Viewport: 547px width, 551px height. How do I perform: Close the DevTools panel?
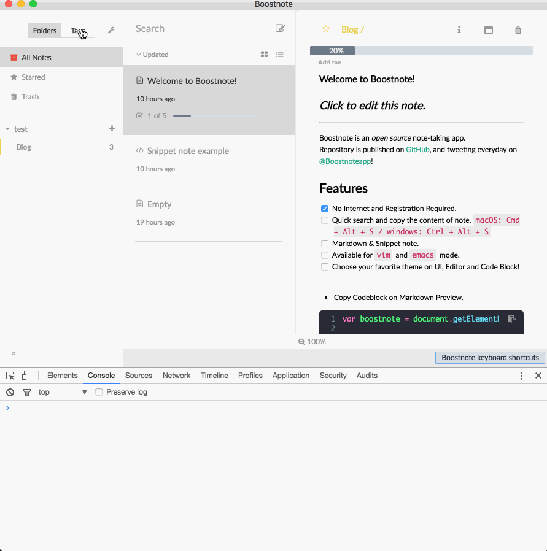[x=538, y=376]
